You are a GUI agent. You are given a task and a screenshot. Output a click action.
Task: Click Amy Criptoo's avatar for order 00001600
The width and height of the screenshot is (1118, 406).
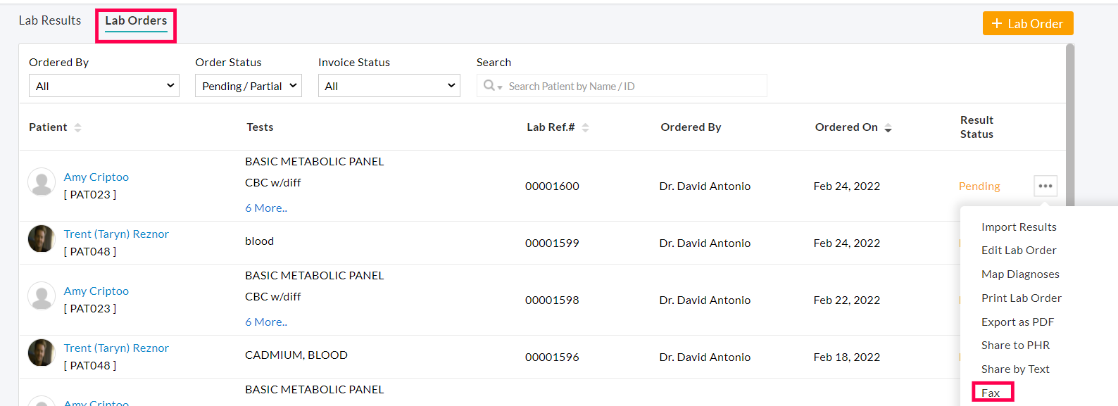coord(42,182)
